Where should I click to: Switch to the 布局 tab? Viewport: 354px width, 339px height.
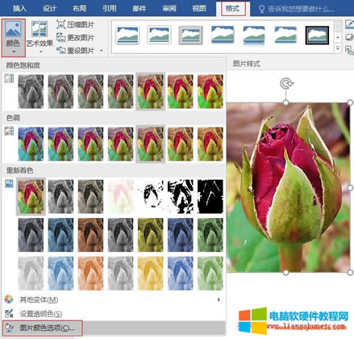click(79, 8)
